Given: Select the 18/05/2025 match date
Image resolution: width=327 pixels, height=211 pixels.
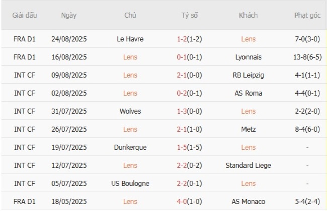Looking at the screenshot, I should [69, 201].
